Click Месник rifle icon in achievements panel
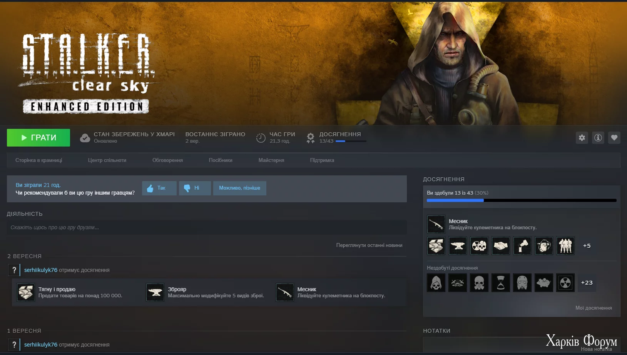Viewport: 627px width, 355px height. pyautogui.click(x=436, y=224)
